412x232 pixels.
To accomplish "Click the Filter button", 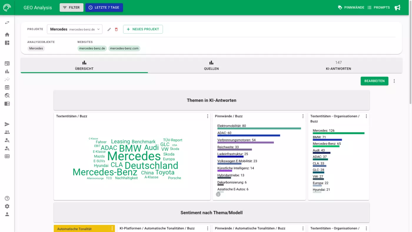I will click(x=72, y=7).
